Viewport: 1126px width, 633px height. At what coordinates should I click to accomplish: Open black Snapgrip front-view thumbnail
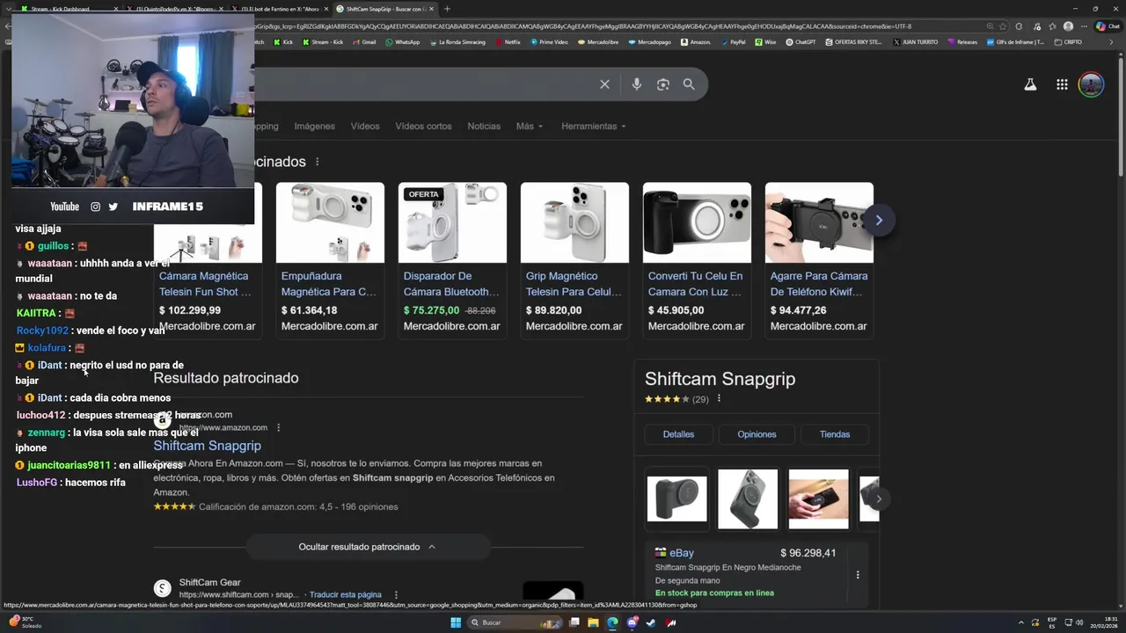676,498
